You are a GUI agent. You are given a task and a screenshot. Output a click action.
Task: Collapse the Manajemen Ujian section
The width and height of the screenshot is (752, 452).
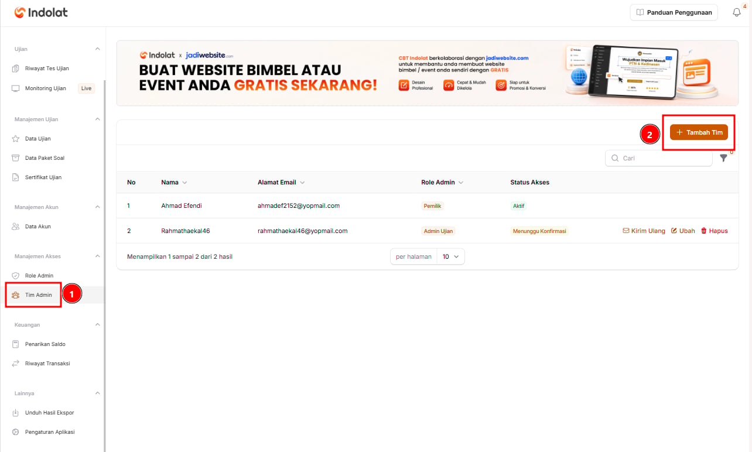click(98, 119)
